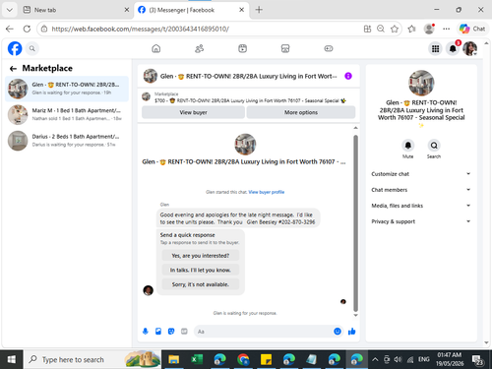This screenshot has height=369, width=492.
Task: Open Facebook home via logo
Action: pyautogui.click(x=15, y=48)
